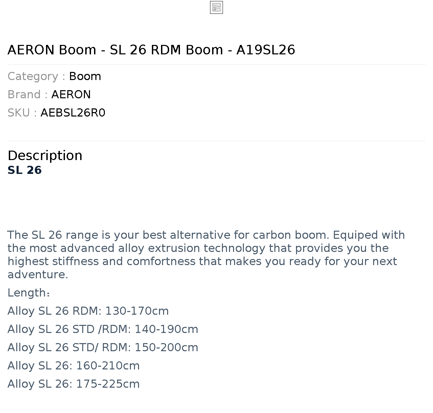Viewport: 433px width, 413px height.
Task: Click the Alloy SL 26 160-210cm line
Action: pyautogui.click(x=73, y=366)
